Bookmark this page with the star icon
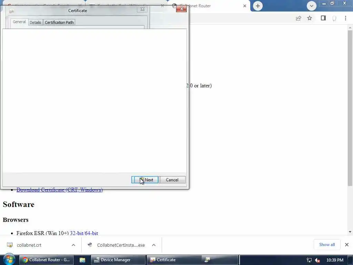The width and height of the screenshot is (353, 265). 310,18
